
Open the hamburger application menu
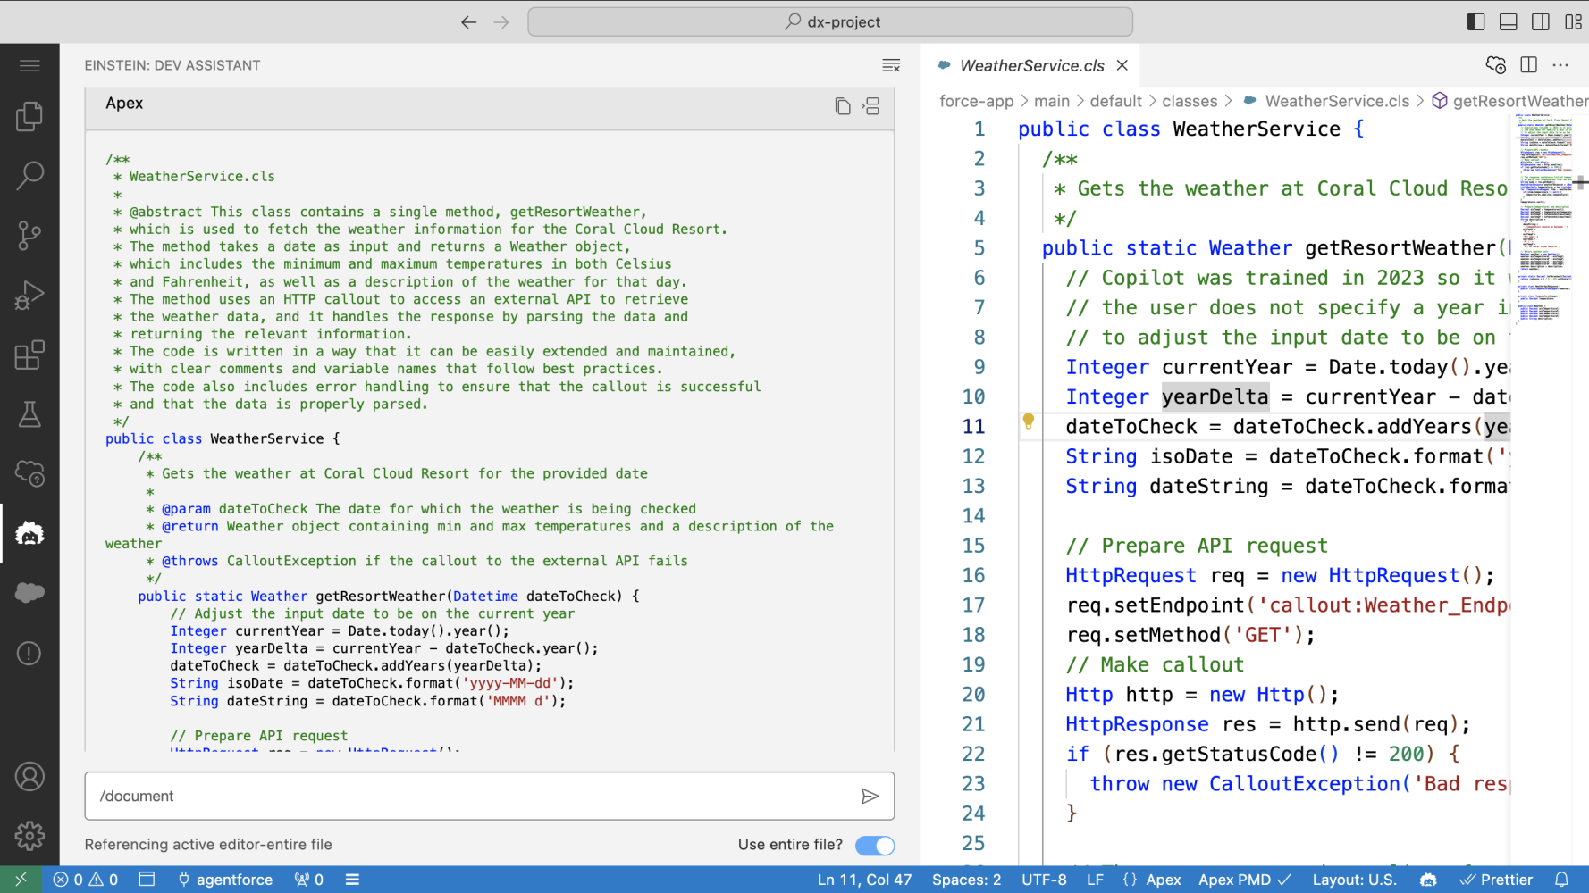click(29, 65)
